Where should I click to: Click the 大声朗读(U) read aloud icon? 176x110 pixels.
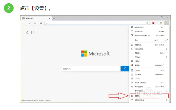coord(132,87)
